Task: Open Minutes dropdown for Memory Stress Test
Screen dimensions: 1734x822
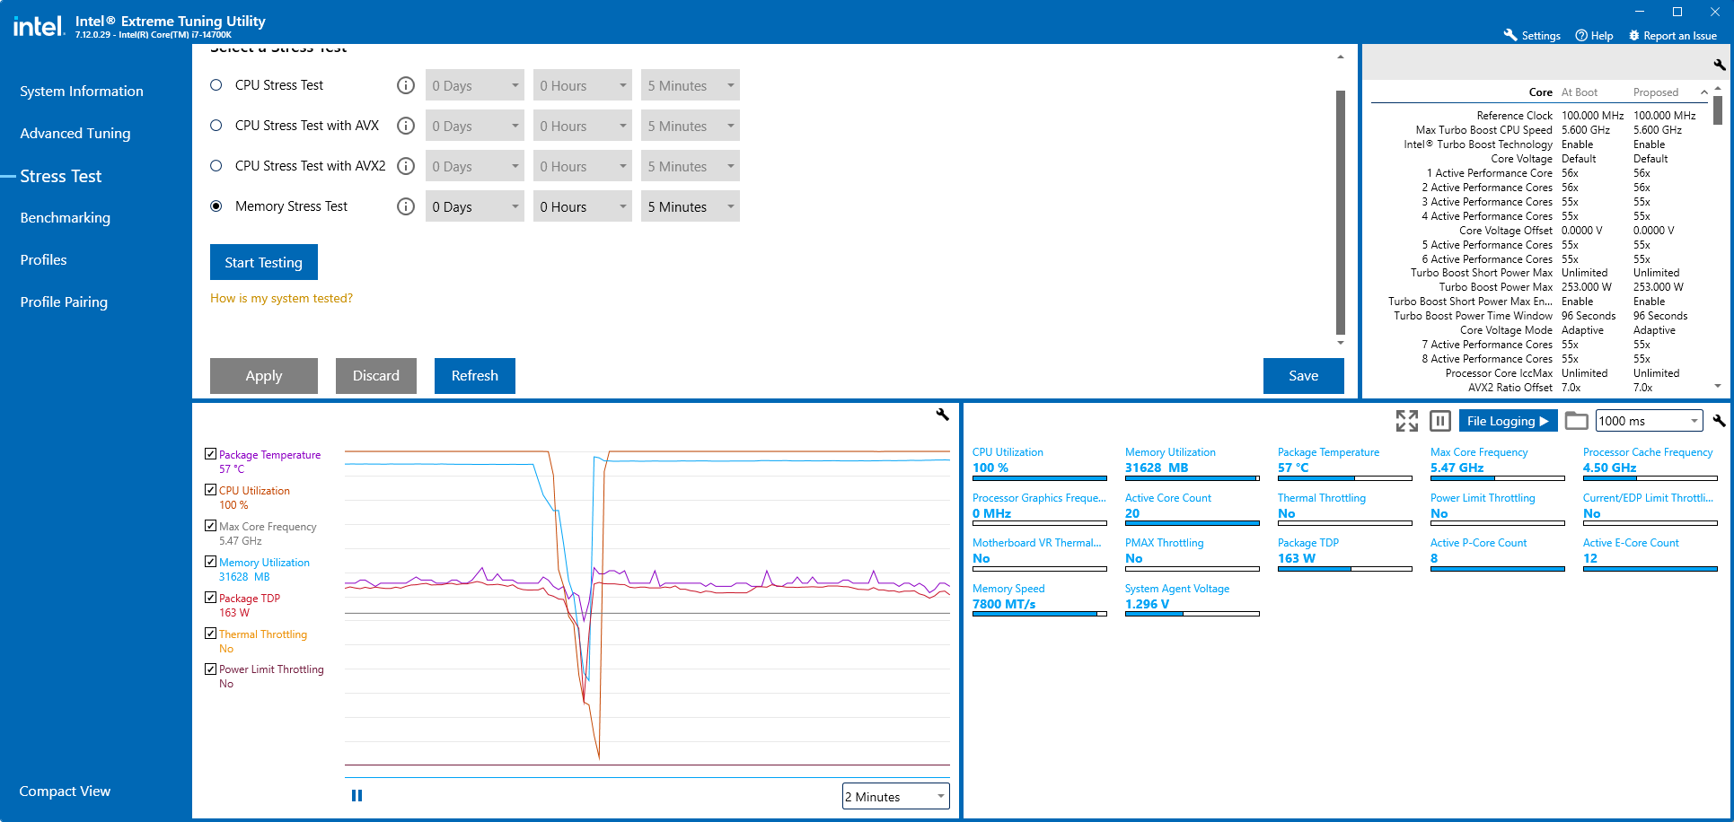Action: pos(691,206)
